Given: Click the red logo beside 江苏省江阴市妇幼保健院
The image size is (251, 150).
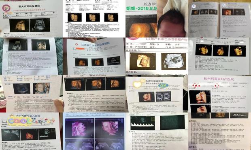Looking at the screenshot, I should coord(77,44).
